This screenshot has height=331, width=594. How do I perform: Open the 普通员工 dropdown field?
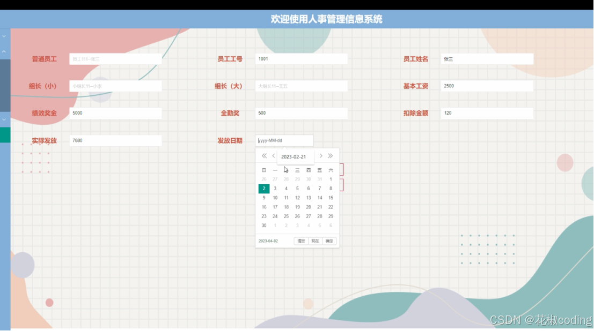pos(115,59)
